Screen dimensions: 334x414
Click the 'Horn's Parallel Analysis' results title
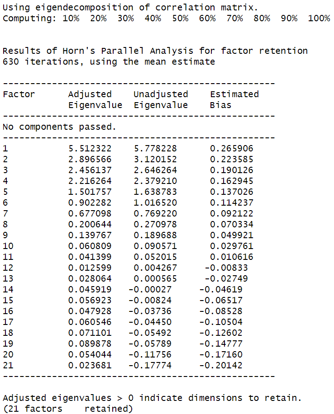click(155, 51)
